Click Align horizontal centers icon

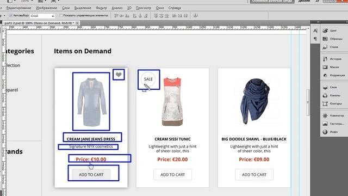[x=140, y=16]
